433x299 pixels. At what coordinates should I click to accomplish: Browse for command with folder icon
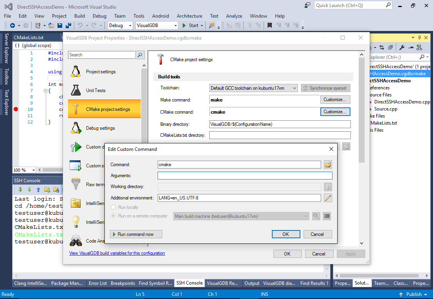click(328, 165)
